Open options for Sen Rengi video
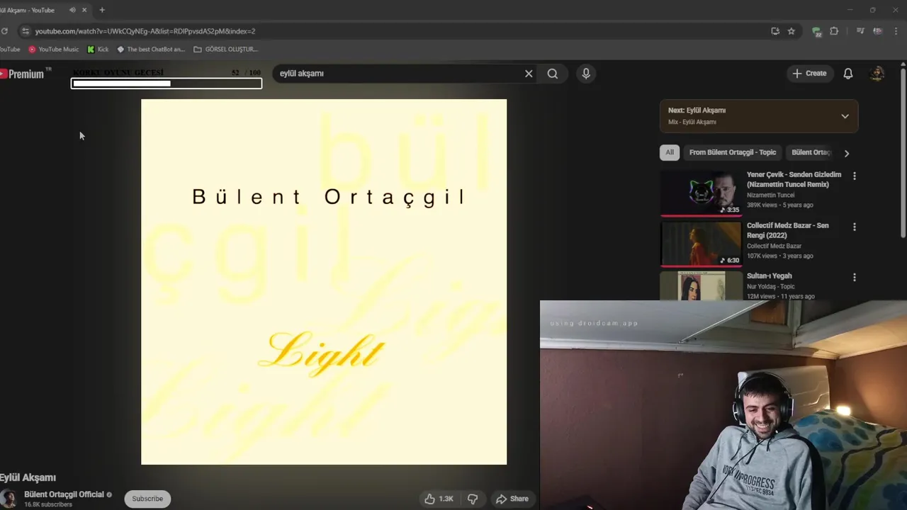Viewport: 907px width, 510px height. point(855,227)
